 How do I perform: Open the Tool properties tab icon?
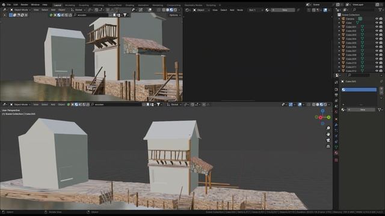(336, 83)
